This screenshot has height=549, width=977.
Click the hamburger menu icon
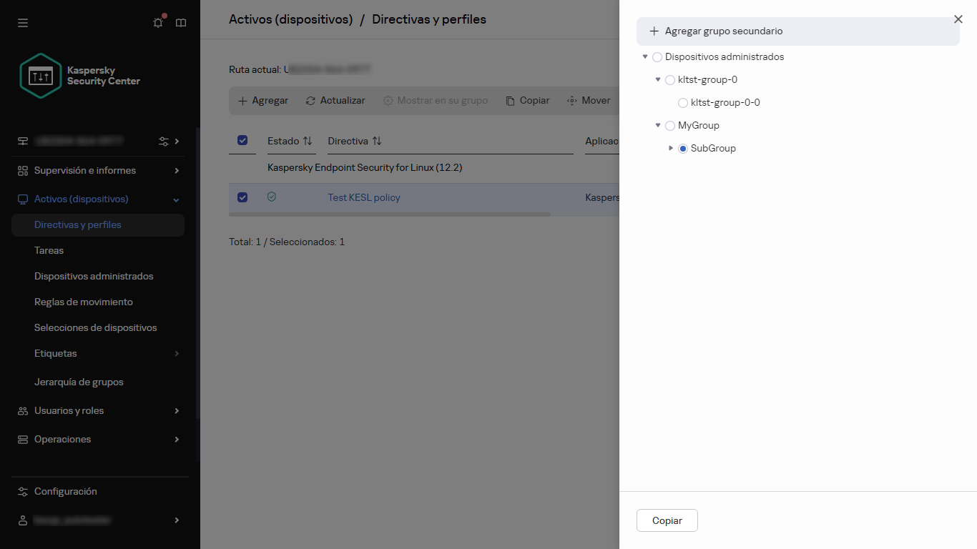pyautogui.click(x=23, y=23)
